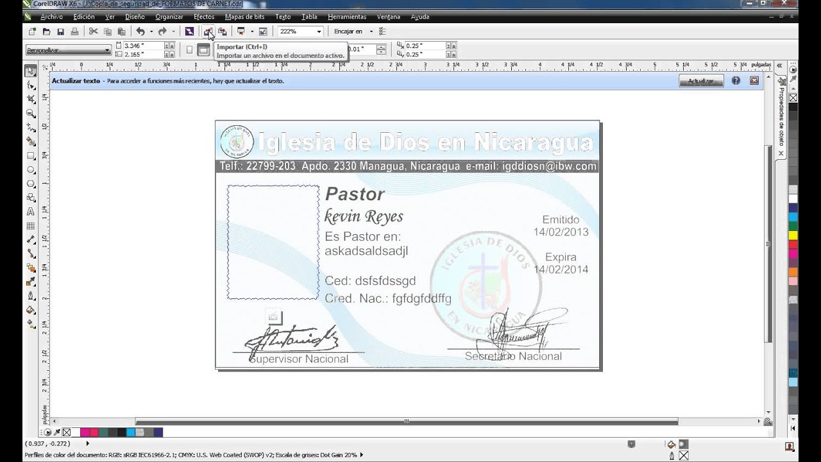Click the Copy icon
The image size is (821, 462).
click(x=107, y=31)
